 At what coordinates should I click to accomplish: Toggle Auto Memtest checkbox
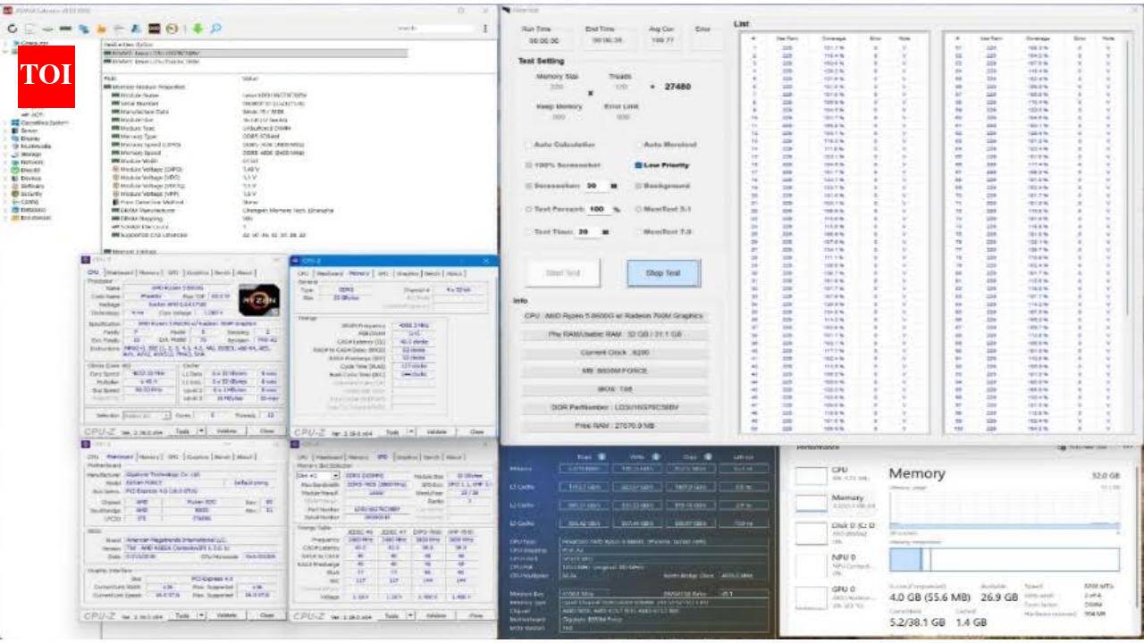pyautogui.click(x=638, y=145)
